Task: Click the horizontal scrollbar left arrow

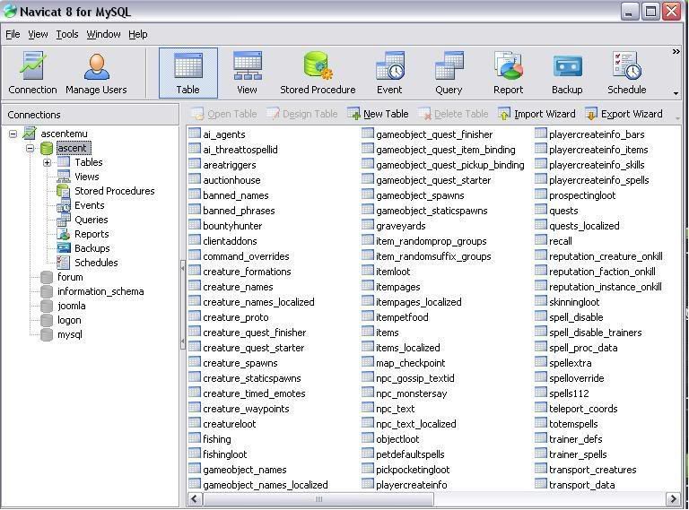Action: [195, 499]
